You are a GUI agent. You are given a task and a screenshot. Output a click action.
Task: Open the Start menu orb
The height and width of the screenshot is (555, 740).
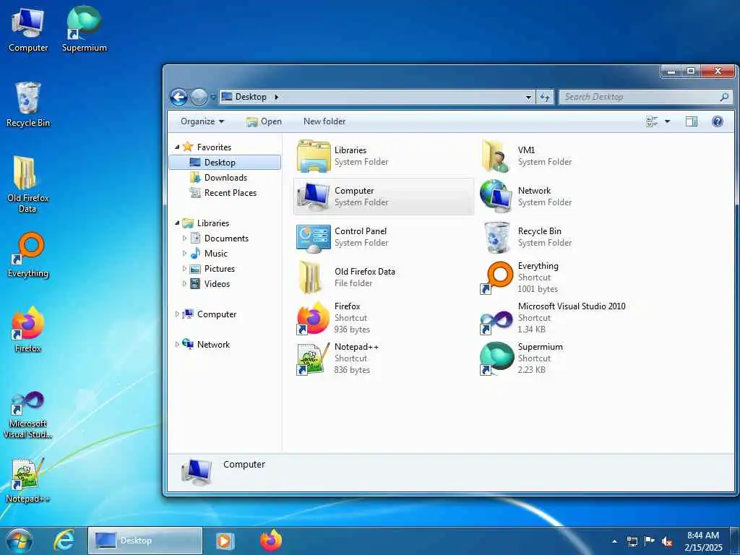pos(20,541)
